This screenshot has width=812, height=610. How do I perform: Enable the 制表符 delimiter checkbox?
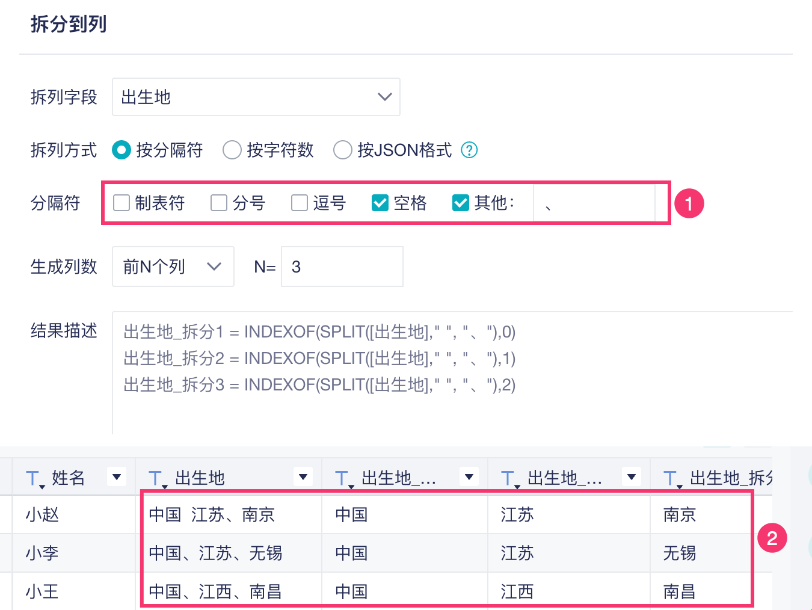click(121, 203)
